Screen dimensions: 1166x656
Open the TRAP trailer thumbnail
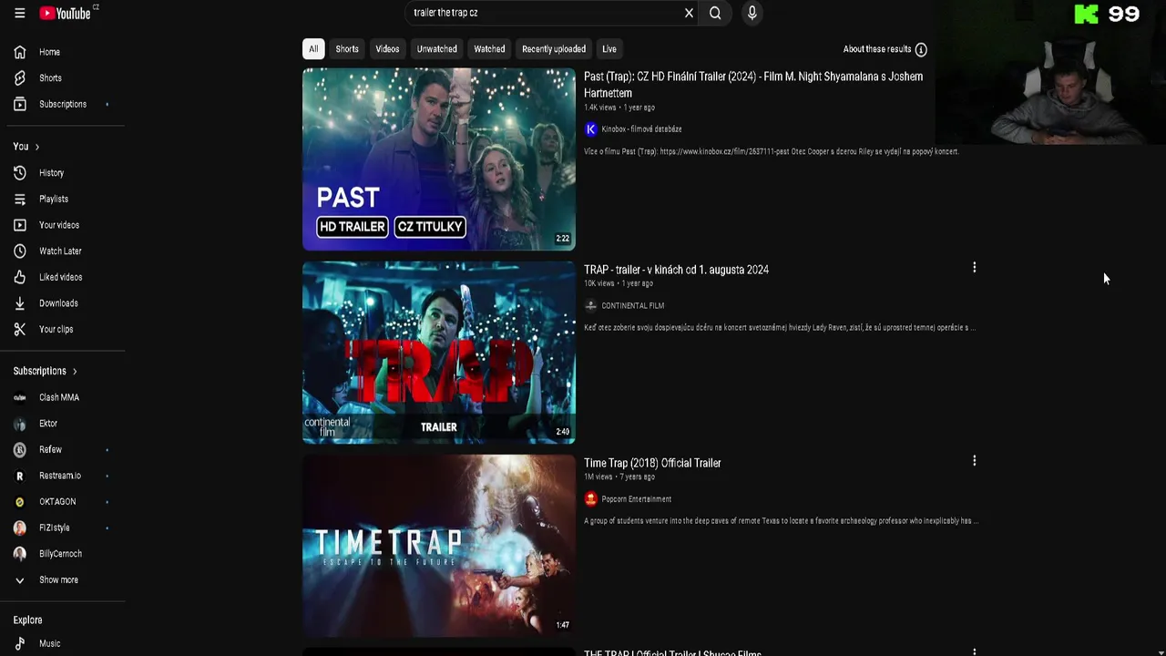tap(439, 353)
